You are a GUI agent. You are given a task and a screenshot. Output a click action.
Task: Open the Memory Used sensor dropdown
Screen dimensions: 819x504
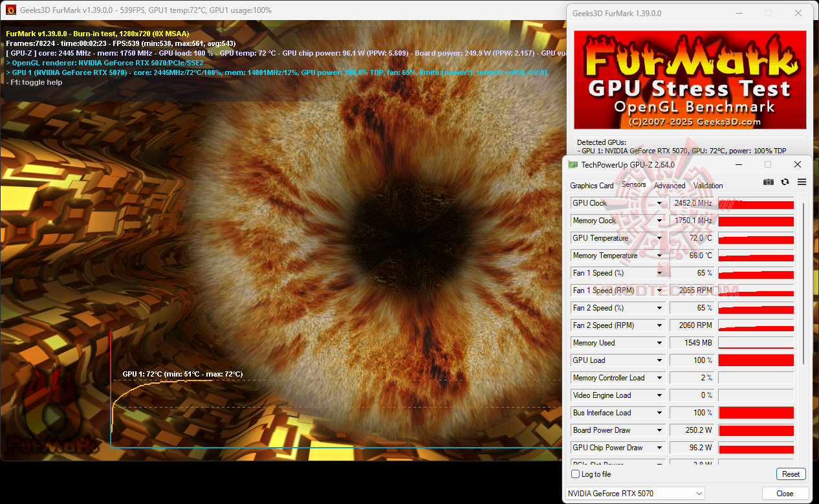(659, 343)
